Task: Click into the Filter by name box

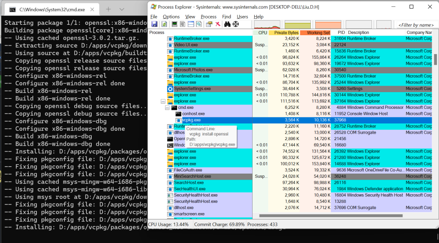Action: coord(417,24)
